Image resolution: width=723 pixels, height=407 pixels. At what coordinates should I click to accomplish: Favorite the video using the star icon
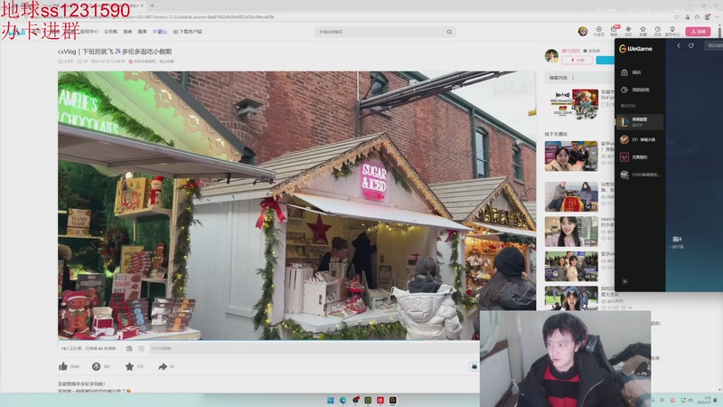tap(129, 366)
